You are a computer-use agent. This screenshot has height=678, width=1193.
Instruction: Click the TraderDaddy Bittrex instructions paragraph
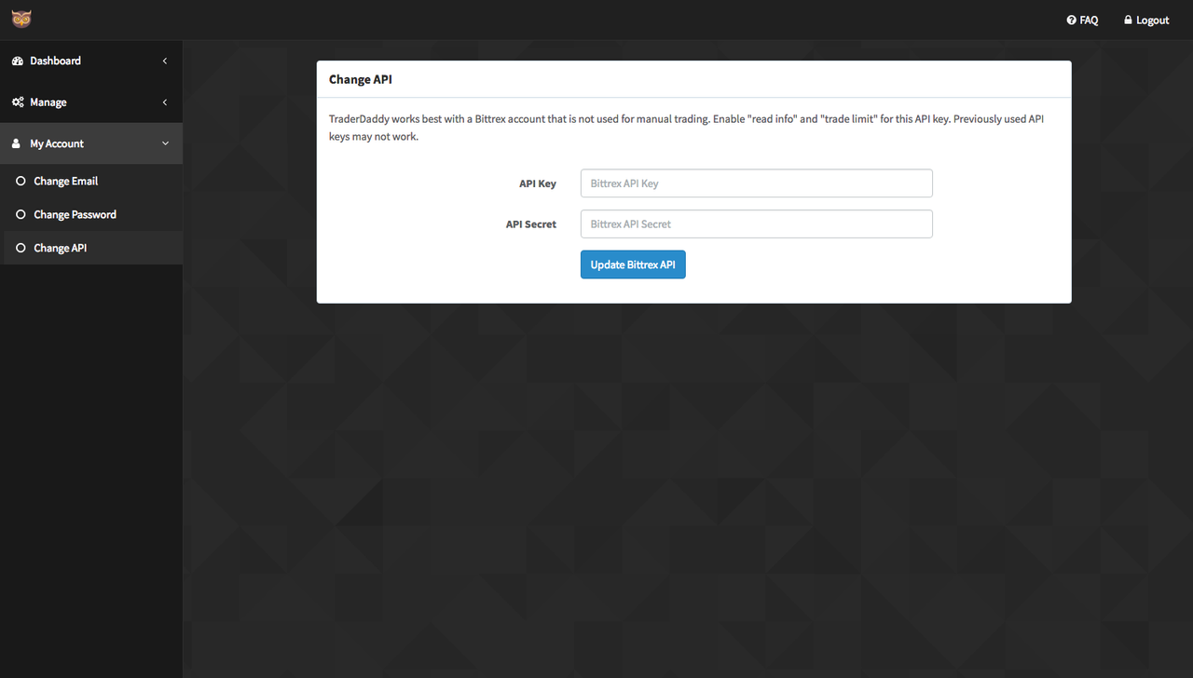pos(687,128)
